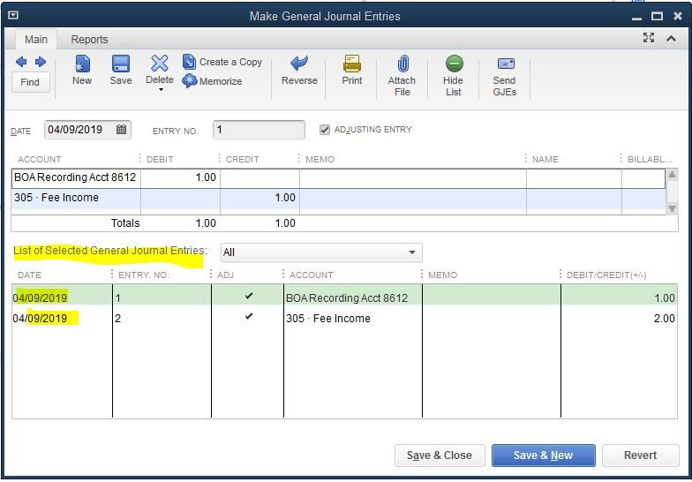Click the DATE column header in list
This screenshot has width=692, height=482.
coord(30,275)
